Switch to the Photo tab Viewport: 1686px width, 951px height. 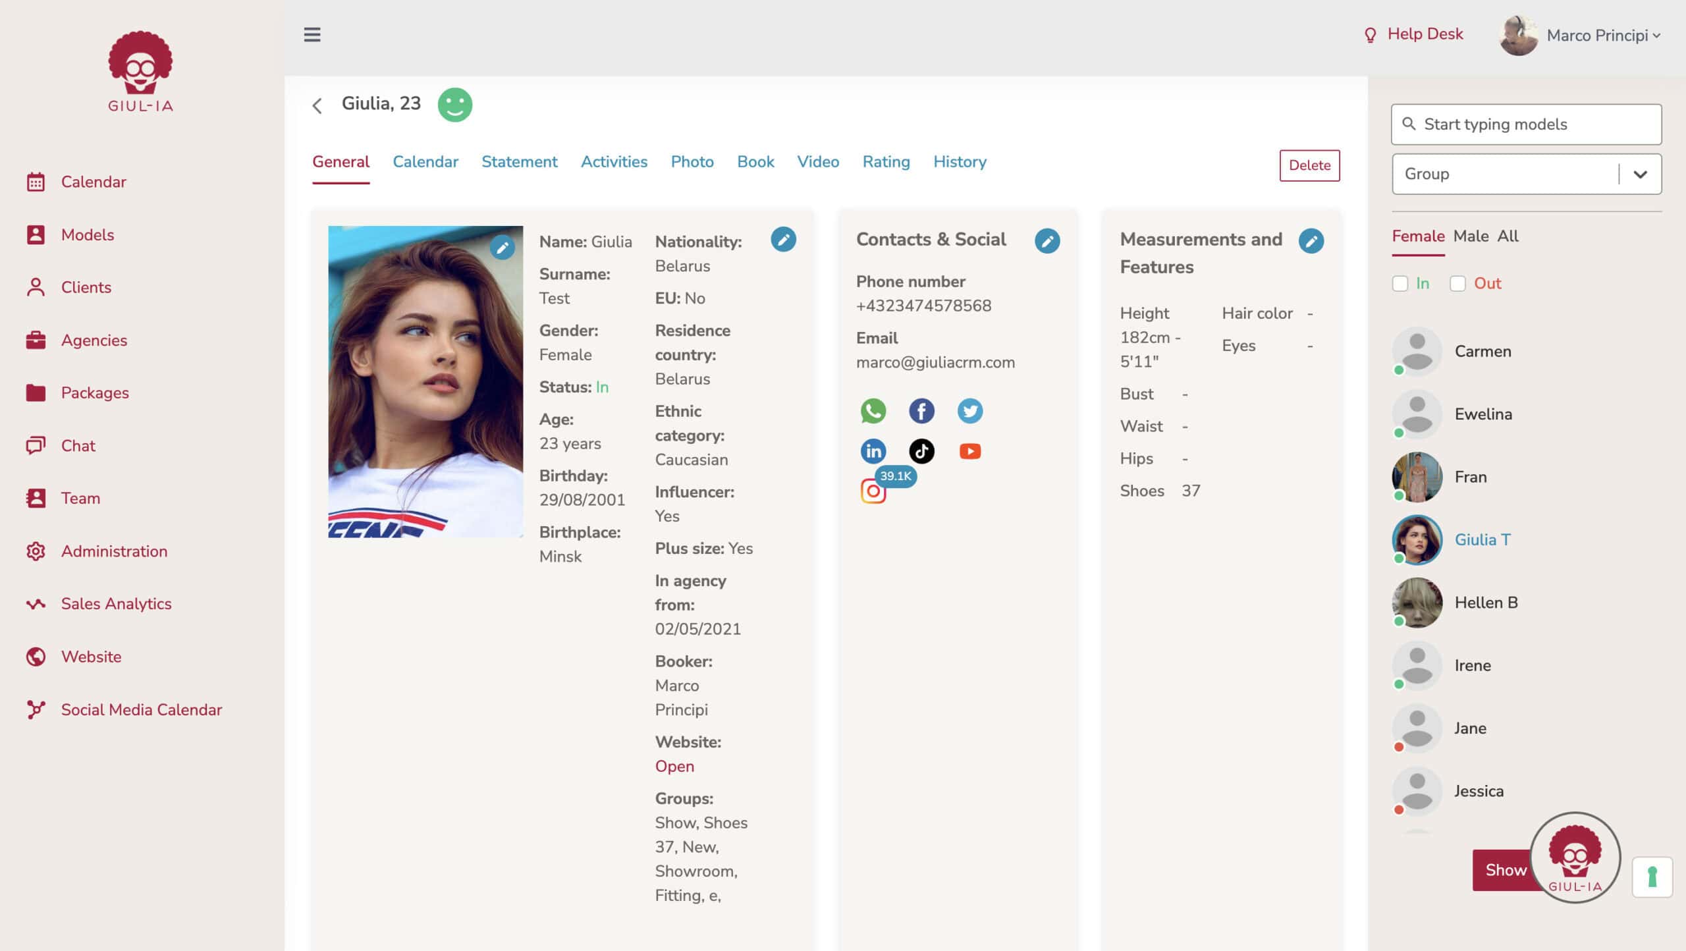pyautogui.click(x=692, y=162)
